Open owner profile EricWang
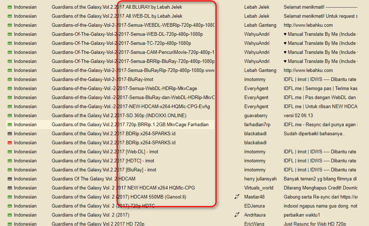This screenshot has width=369, height=226. [254, 224]
